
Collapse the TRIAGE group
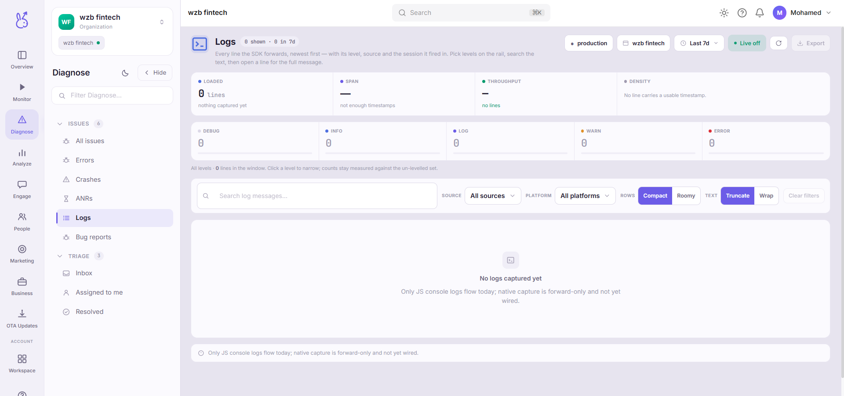(60, 256)
